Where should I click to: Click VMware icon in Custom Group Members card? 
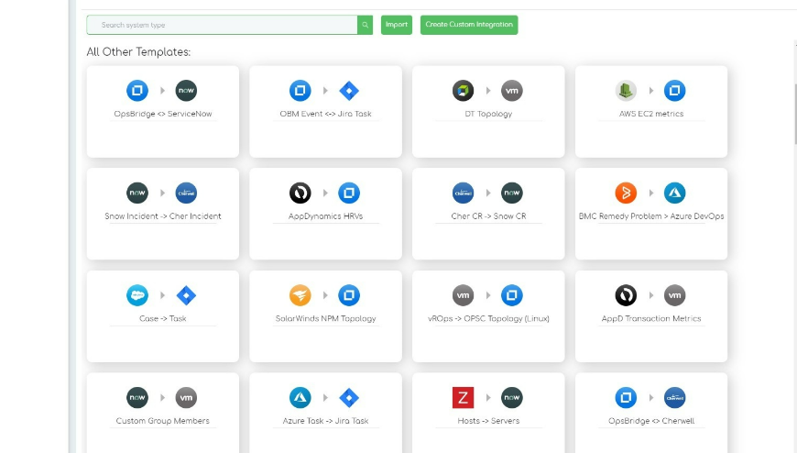click(186, 397)
